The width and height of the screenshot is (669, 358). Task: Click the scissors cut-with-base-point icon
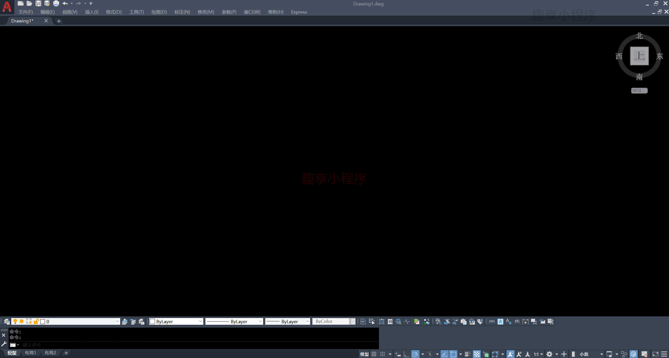coord(447,321)
